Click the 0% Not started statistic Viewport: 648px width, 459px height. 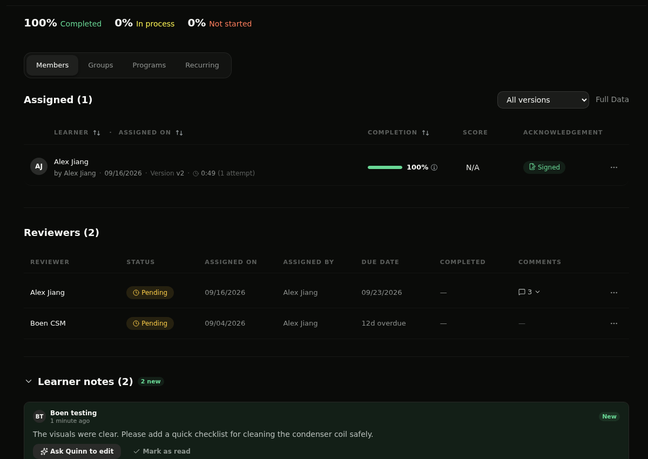point(220,23)
